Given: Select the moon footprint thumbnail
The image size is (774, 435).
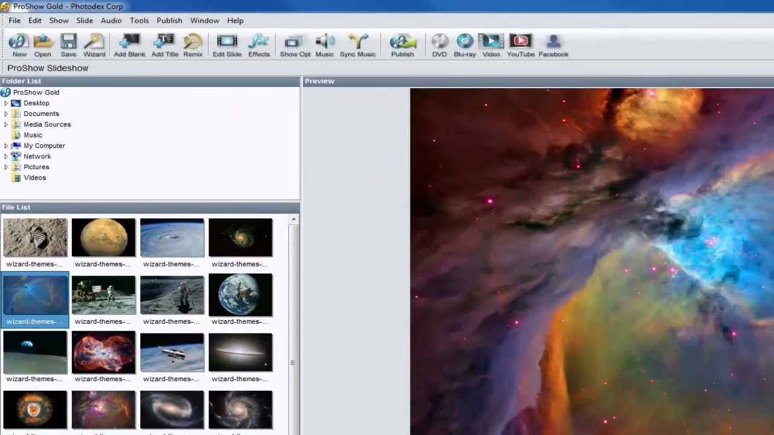Looking at the screenshot, I should pyautogui.click(x=35, y=237).
